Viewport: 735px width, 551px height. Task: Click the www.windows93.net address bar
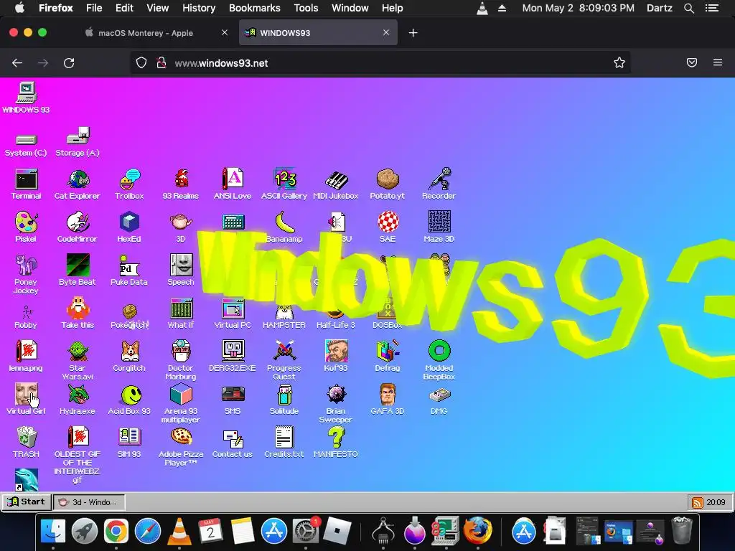click(380, 63)
